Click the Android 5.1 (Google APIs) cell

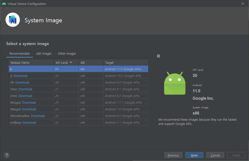coord(126,123)
